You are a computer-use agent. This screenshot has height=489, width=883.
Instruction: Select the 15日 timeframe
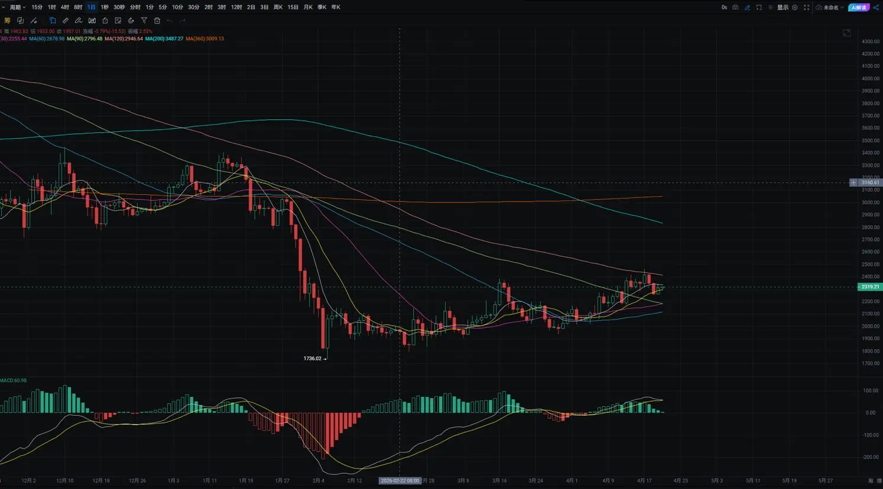coord(293,7)
